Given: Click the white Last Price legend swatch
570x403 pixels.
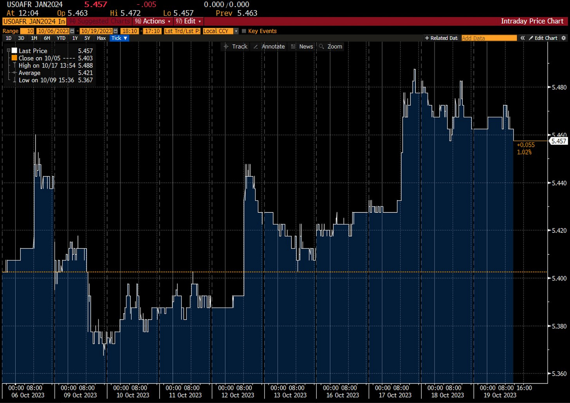Looking at the screenshot, I should coord(14,50).
